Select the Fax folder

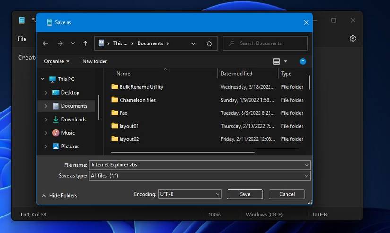click(123, 113)
